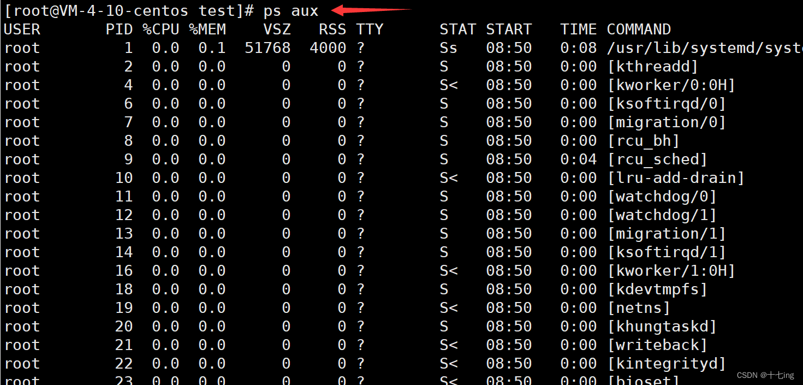Click the 'ps aux' command text
The width and height of the screenshot is (803, 385).
290,10
